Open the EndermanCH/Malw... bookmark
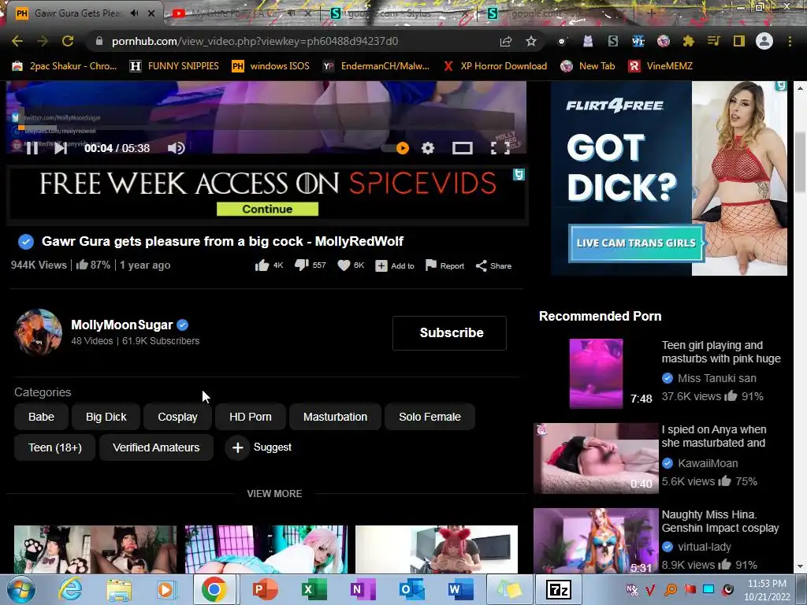The height and width of the screenshot is (605, 807). tap(376, 66)
